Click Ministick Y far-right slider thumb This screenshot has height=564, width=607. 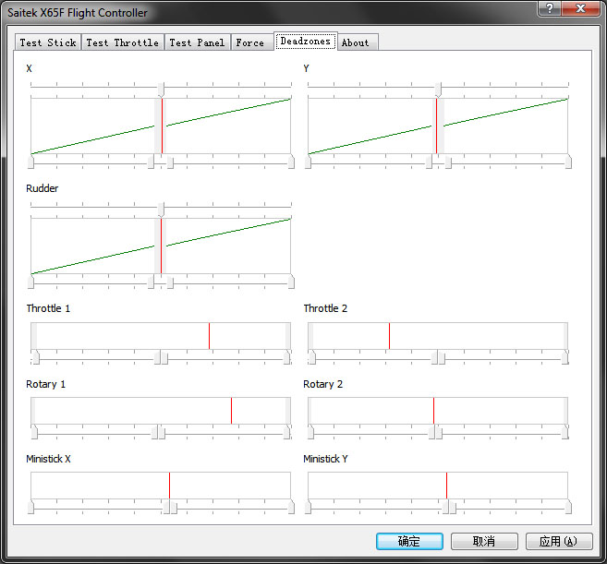pos(568,507)
